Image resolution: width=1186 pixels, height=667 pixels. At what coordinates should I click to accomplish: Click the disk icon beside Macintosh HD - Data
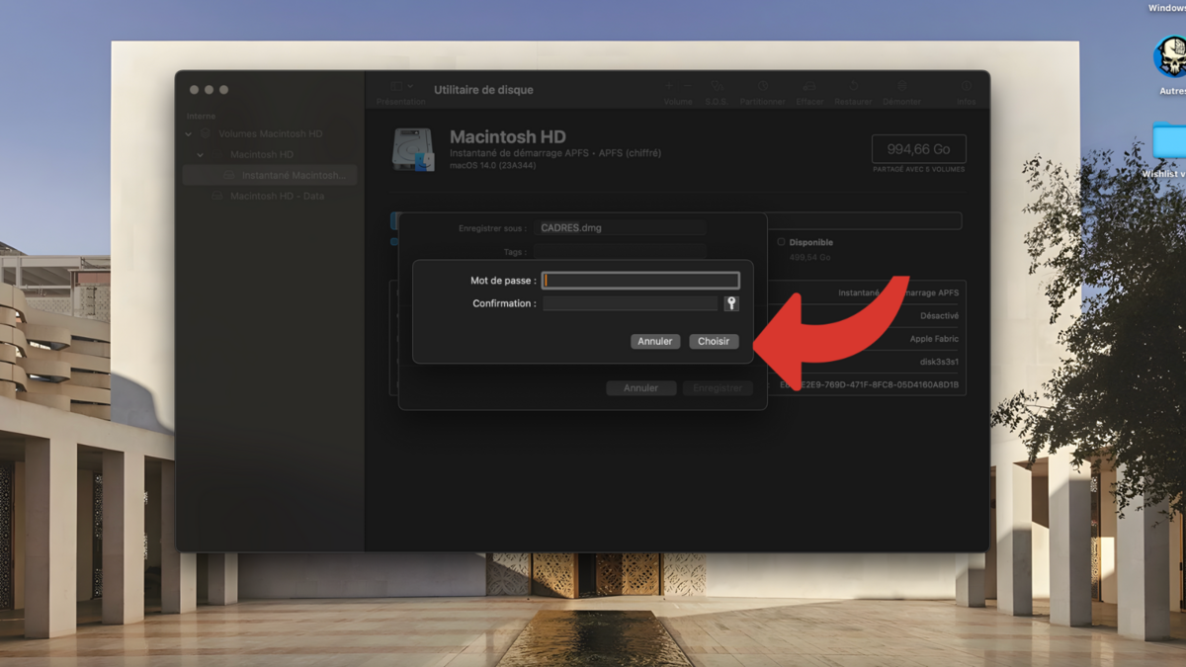click(217, 196)
